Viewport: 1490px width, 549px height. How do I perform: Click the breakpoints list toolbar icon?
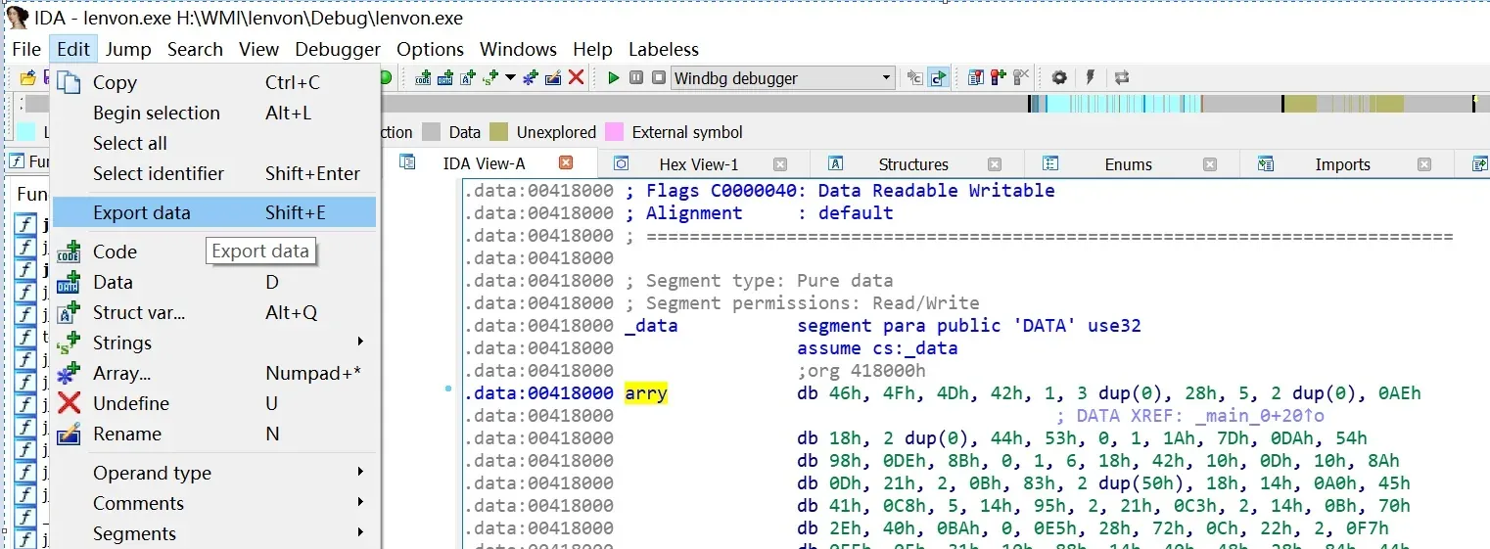coord(975,77)
